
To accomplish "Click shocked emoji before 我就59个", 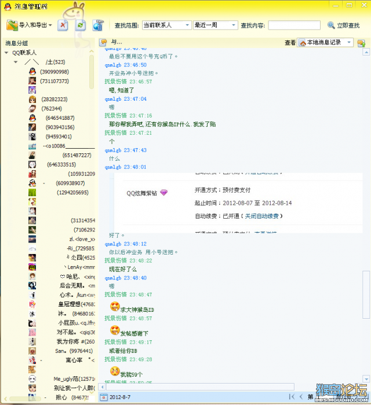I will tap(115, 371).
